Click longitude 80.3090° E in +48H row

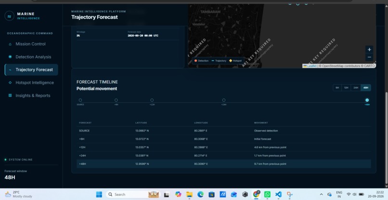click(201, 164)
